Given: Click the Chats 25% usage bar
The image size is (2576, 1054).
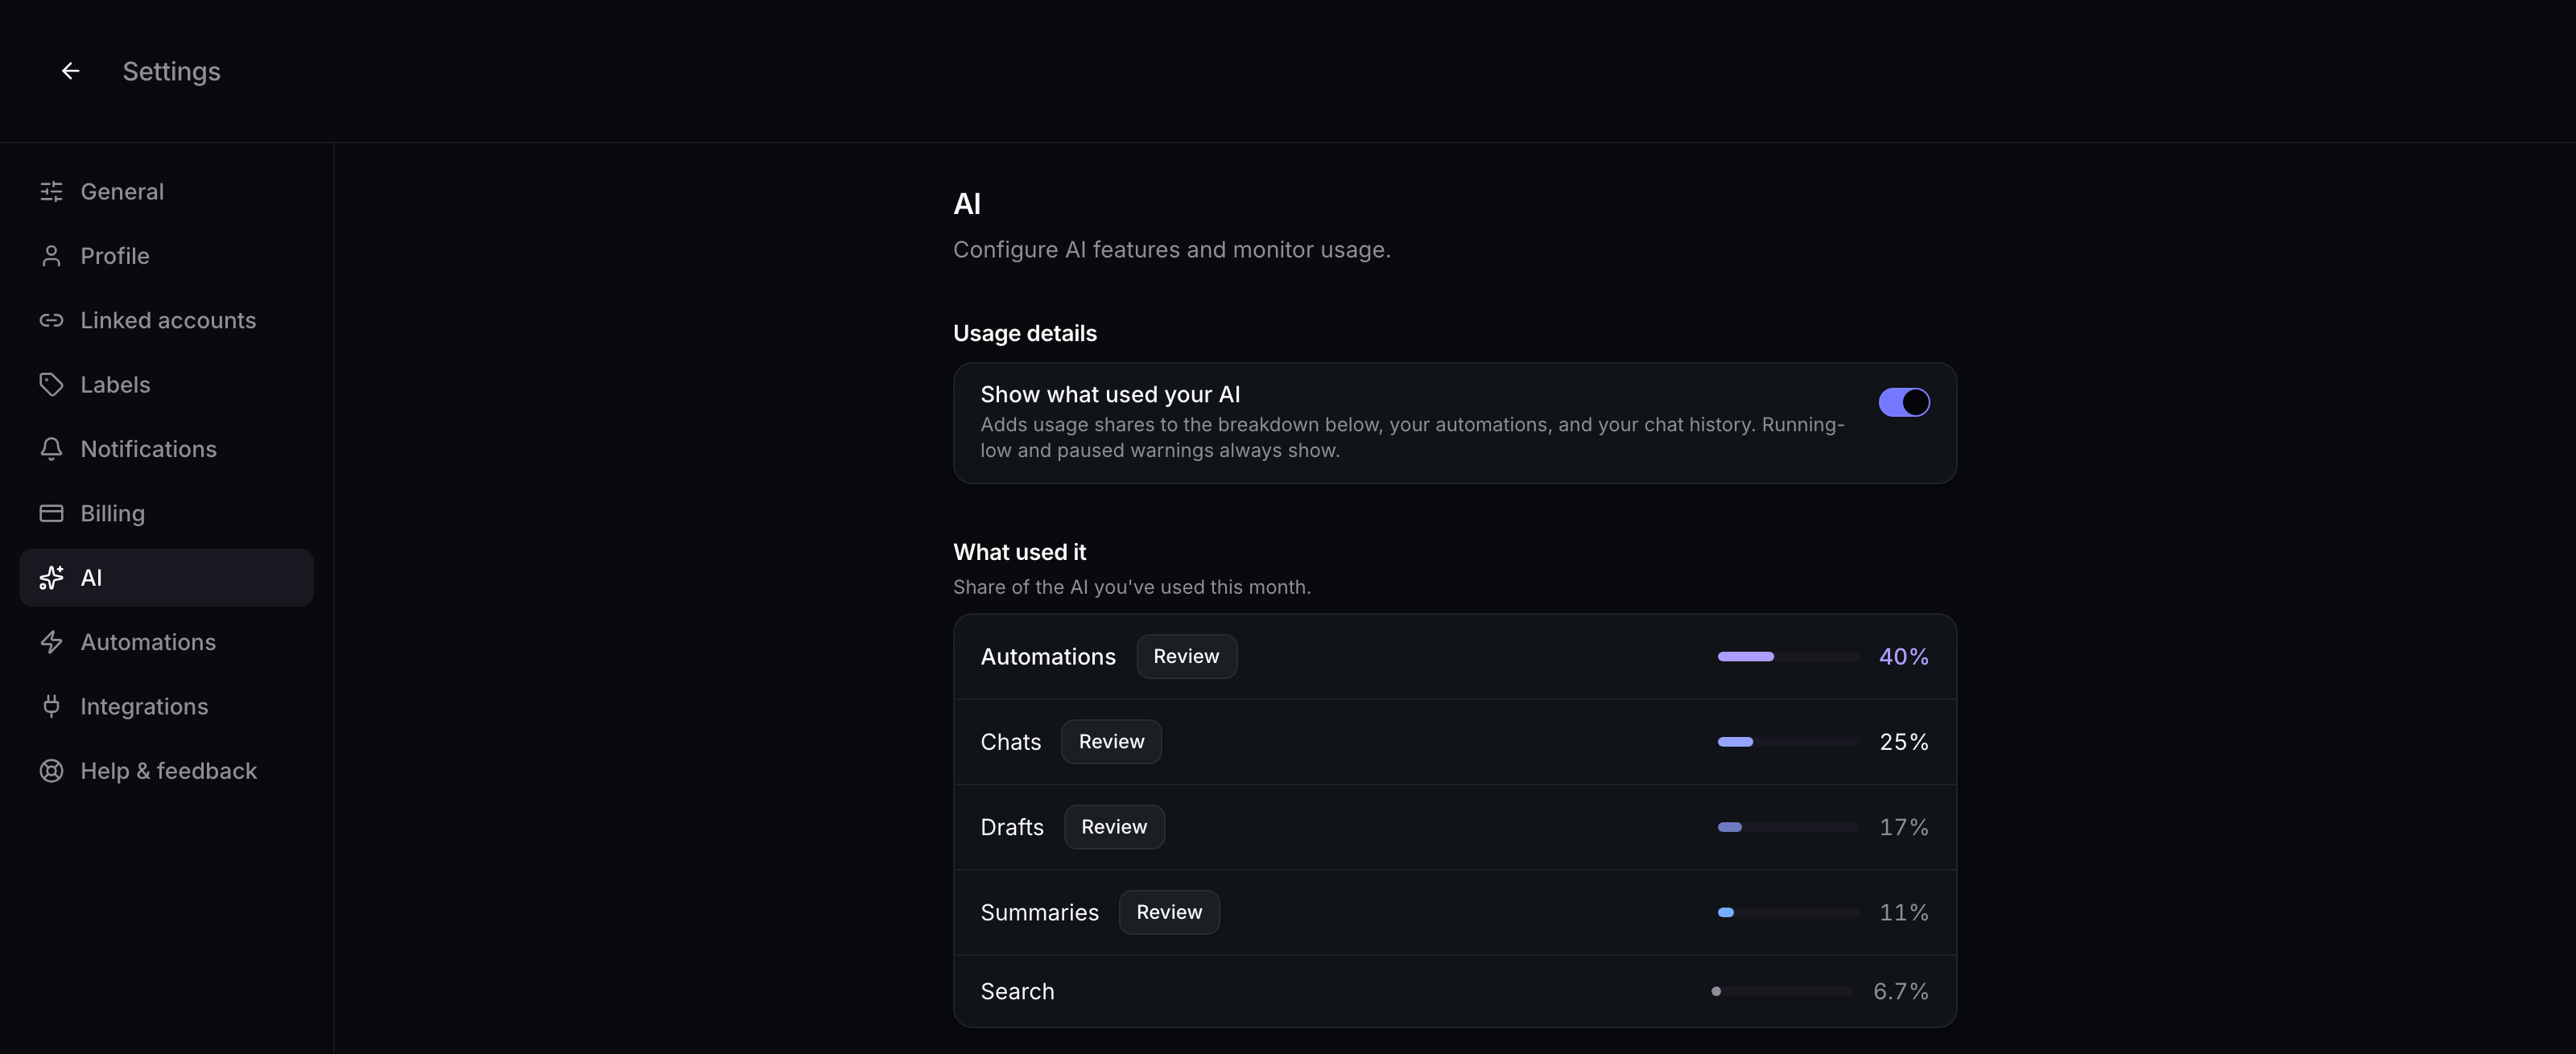Looking at the screenshot, I should (x=1787, y=743).
